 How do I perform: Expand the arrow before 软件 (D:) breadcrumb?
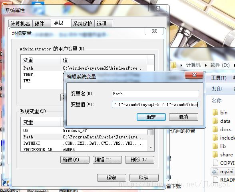(x=206, y=66)
